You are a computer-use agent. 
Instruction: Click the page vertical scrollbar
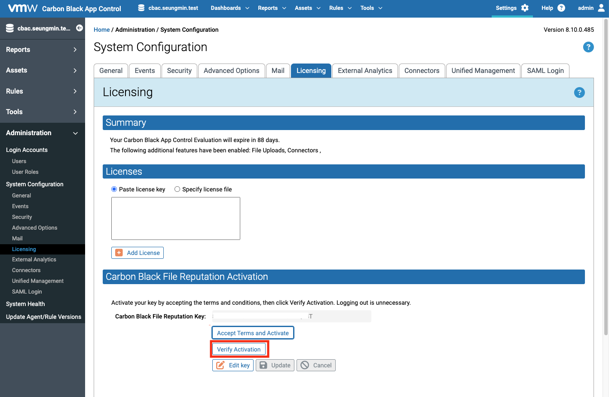[x=606, y=176]
